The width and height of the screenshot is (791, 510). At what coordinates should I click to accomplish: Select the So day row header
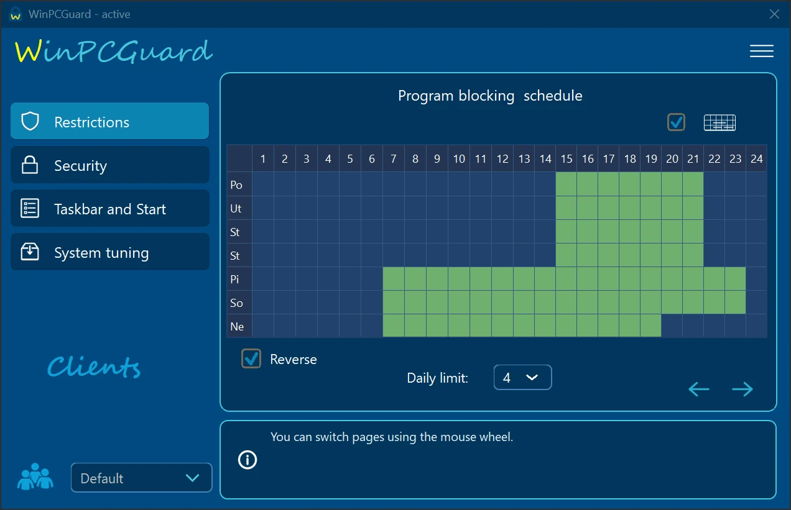pos(239,303)
